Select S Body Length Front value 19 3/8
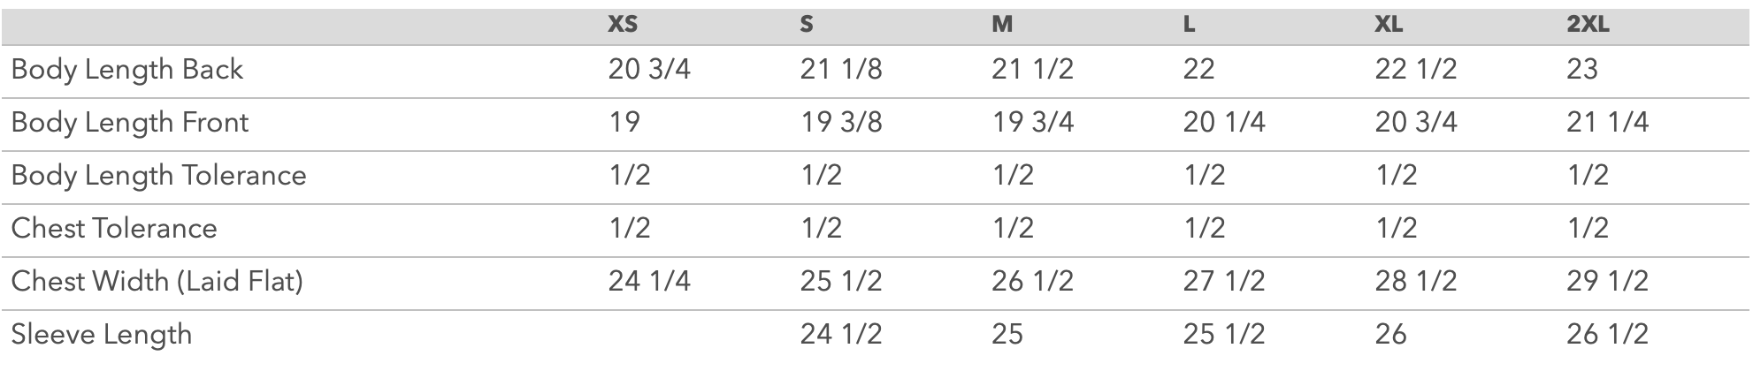Screen dimensions: 1753x371 point(841,122)
